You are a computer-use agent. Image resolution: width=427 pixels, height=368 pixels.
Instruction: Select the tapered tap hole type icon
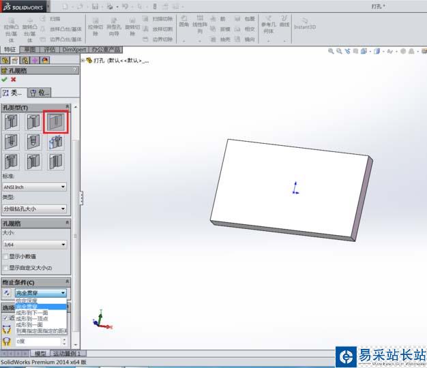click(x=34, y=142)
